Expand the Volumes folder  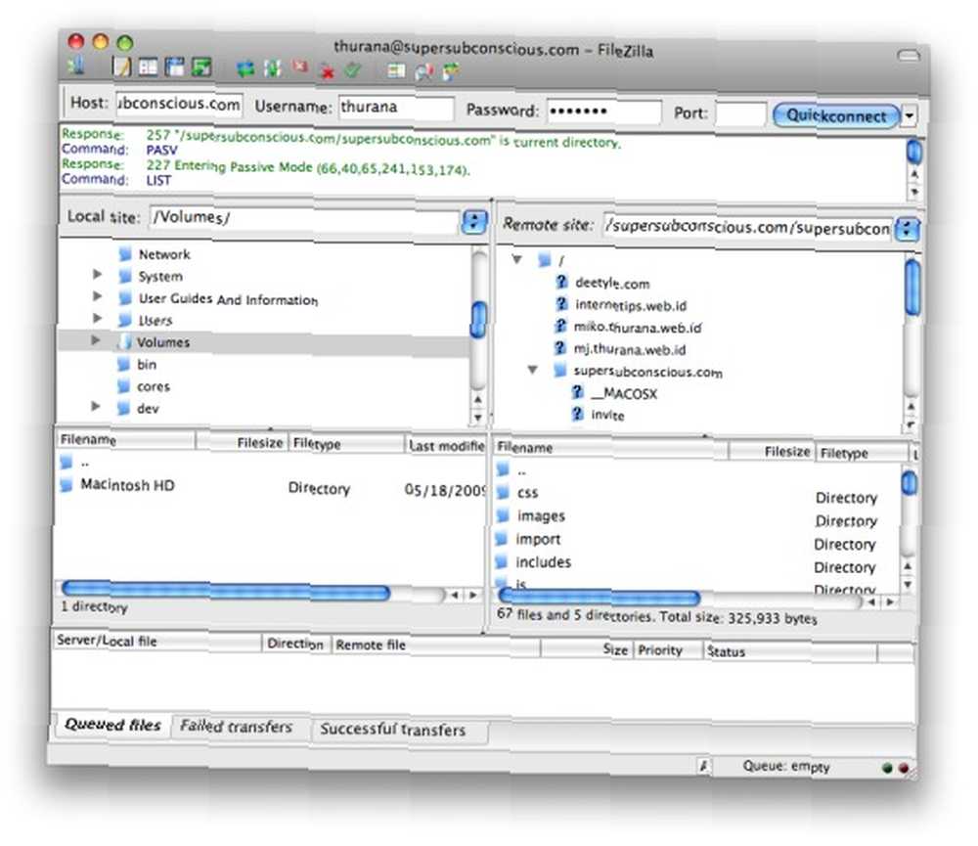click(96, 340)
